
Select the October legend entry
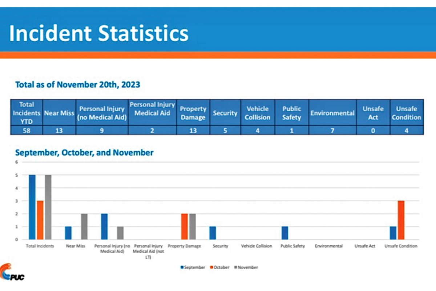click(x=219, y=267)
